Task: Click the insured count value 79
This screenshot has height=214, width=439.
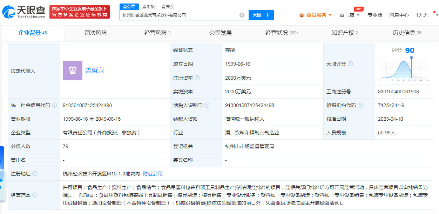Action: pos(66,146)
